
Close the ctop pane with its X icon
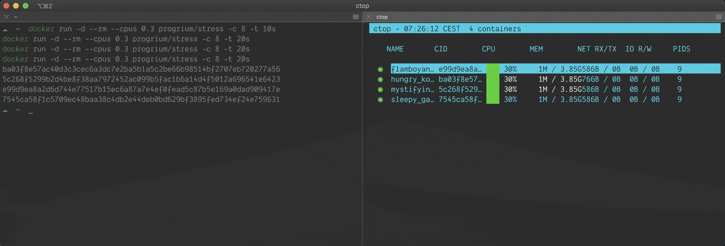[x=369, y=17]
